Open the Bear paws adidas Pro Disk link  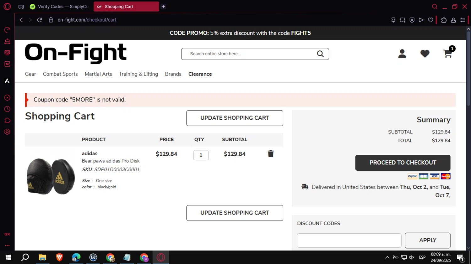click(111, 161)
